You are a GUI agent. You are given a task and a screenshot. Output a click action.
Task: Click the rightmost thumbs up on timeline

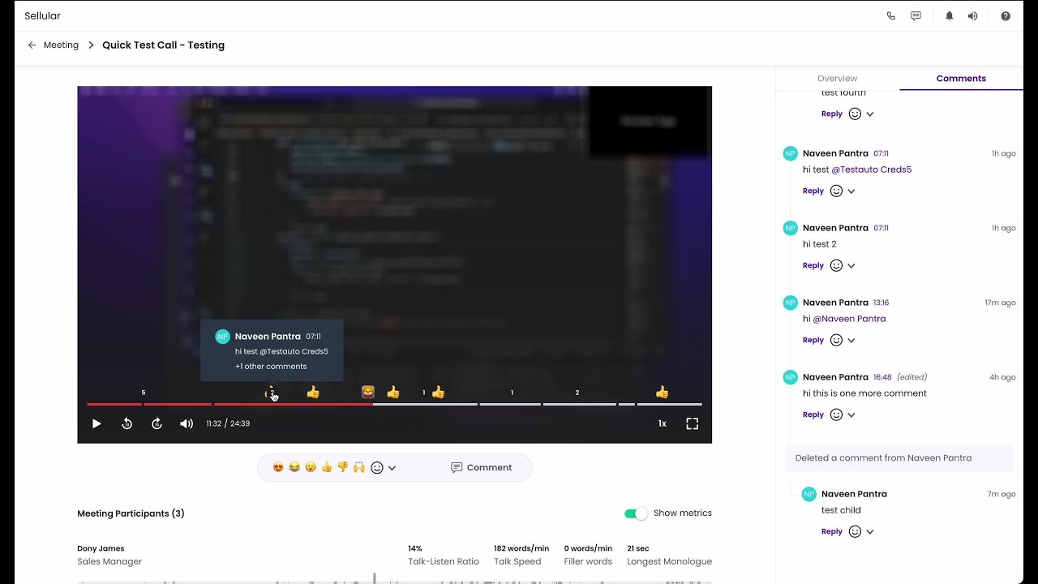tap(663, 393)
